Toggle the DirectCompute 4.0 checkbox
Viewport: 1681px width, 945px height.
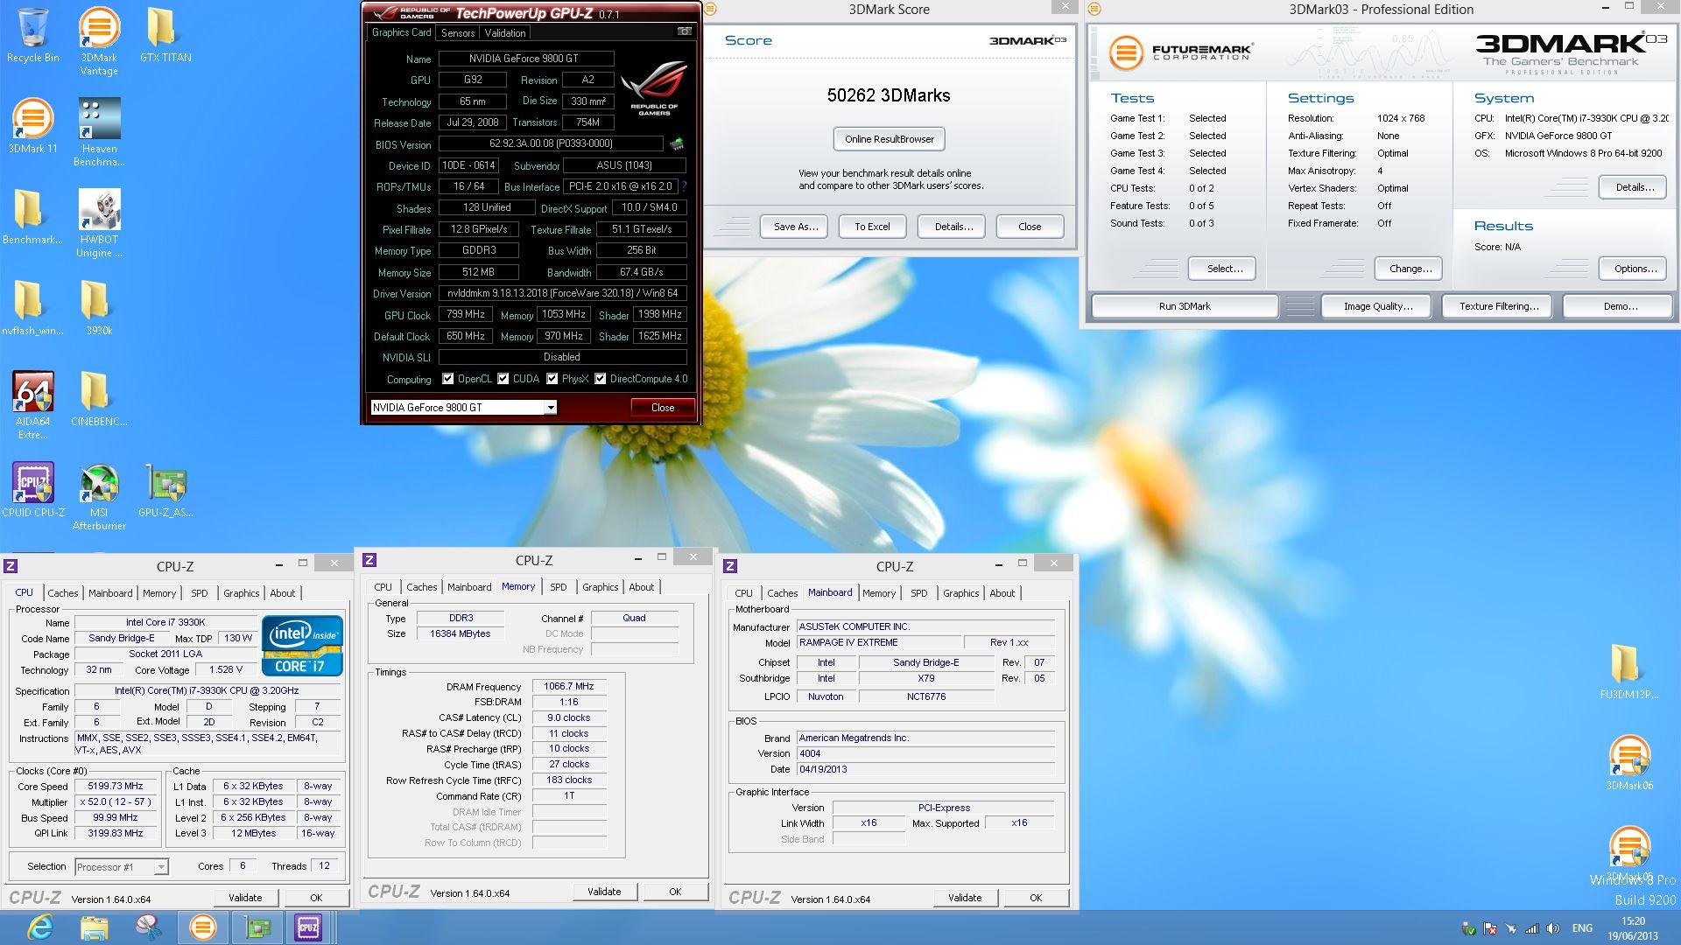[x=600, y=379]
